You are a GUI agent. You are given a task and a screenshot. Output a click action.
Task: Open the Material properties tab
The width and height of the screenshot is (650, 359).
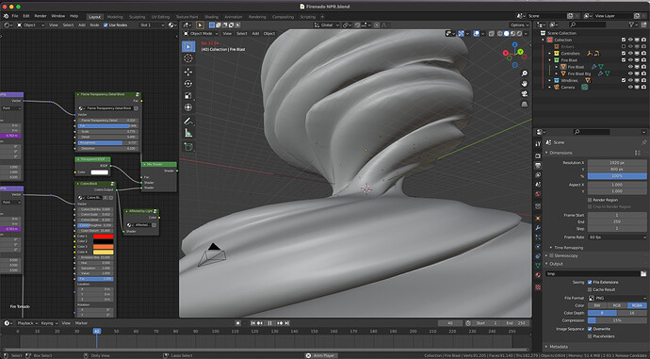[538, 275]
